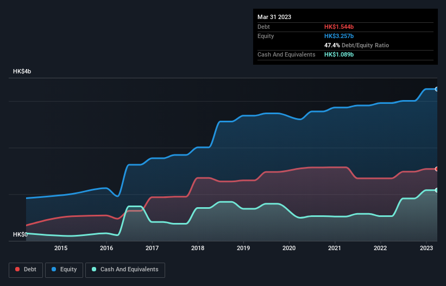This screenshot has width=446, height=286.
Task: Click the 2018 x-axis label
Action: tap(198, 248)
